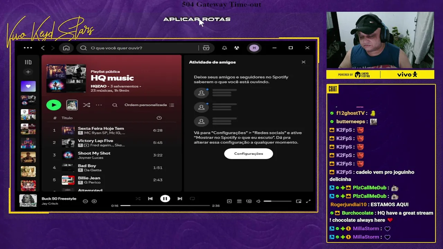Sort by duration clock column header
Image resolution: width=443 pixels, height=249 pixels.
click(159, 118)
